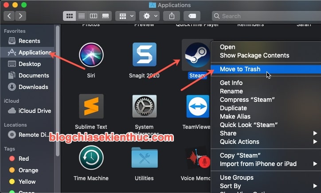This screenshot has height=193, width=321.
Task: Choose Rename in context menu
Action: pyautogui.click(x=266, y=91)
